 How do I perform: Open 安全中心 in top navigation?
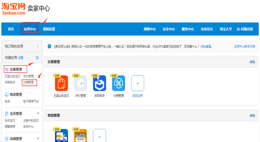coord(169,29)
